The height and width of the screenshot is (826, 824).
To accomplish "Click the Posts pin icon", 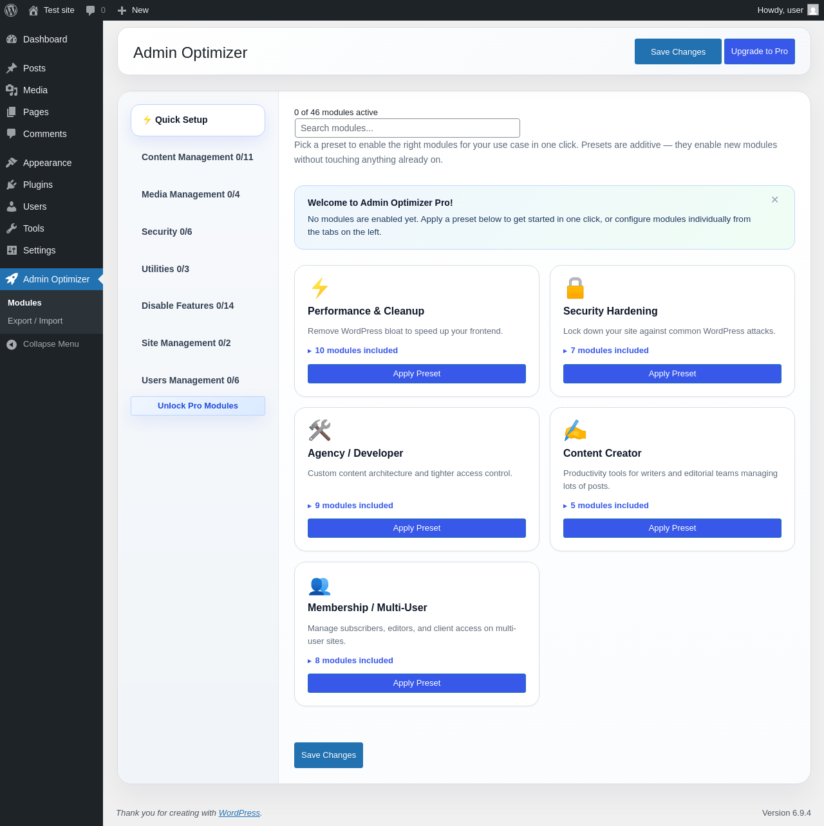I will click(x=12, y=68).
